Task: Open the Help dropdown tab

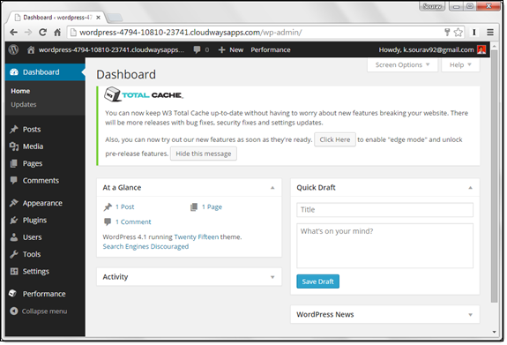Action: (460, 65)
